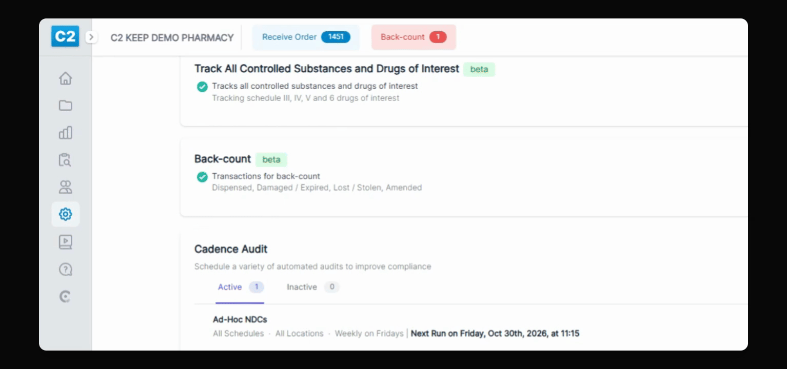Switch to the Inactive tab
The height and width of the screenshot is (369, 787).
point(312,287)
